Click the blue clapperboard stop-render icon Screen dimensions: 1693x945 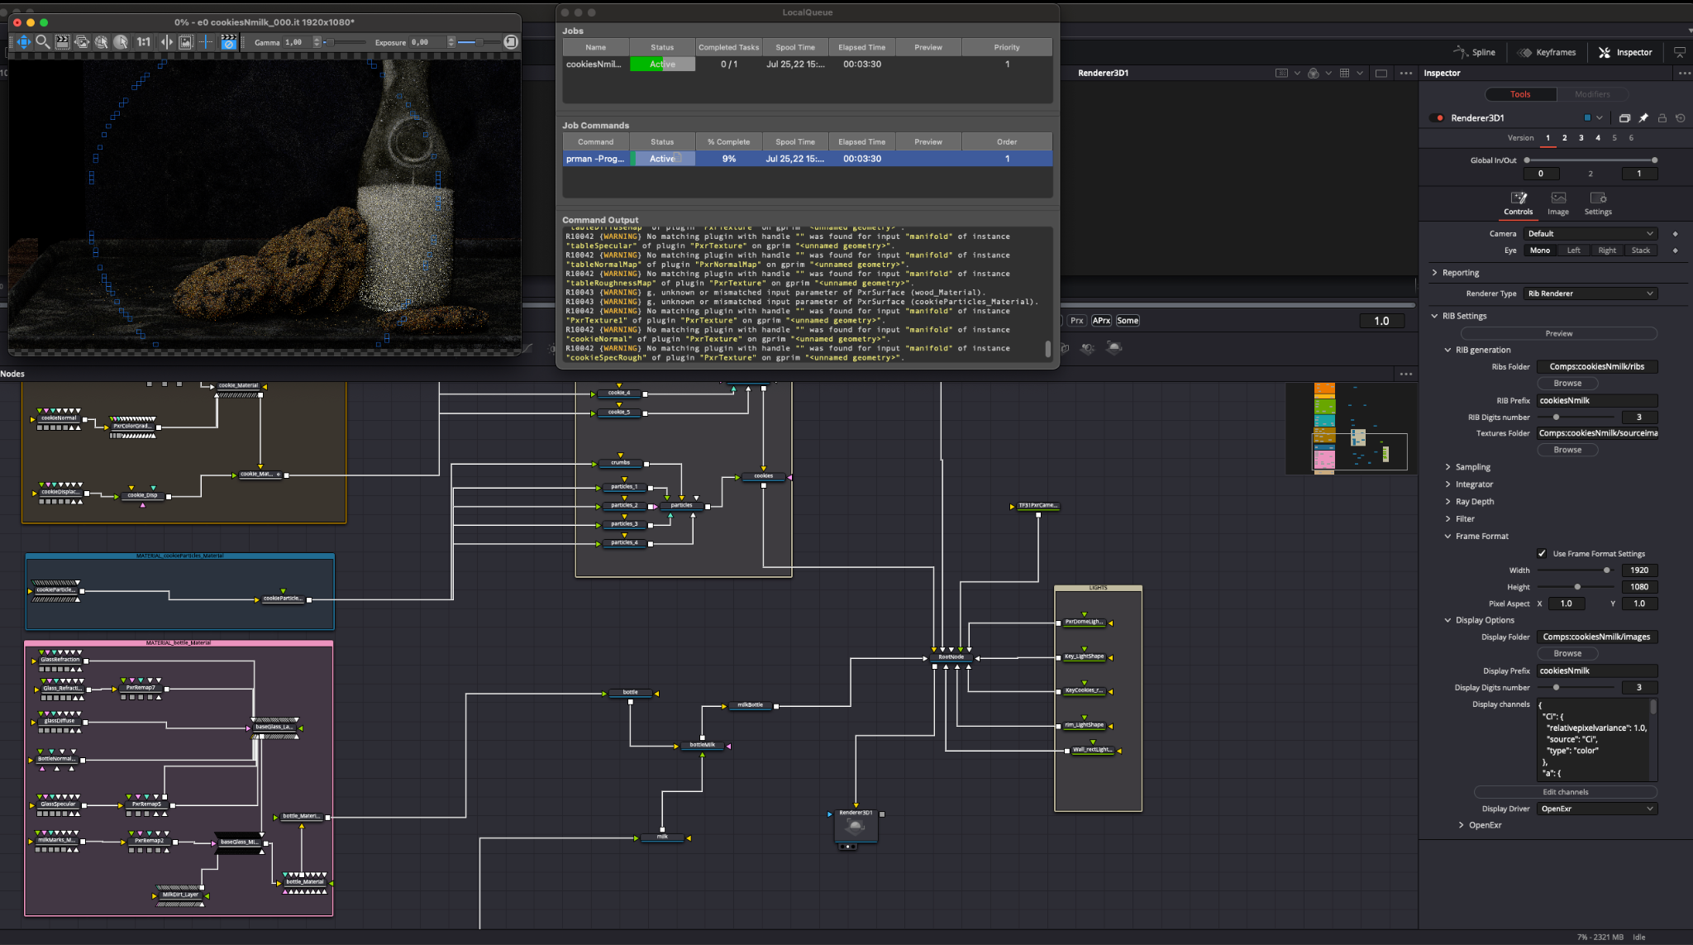[x=229, y=41]
